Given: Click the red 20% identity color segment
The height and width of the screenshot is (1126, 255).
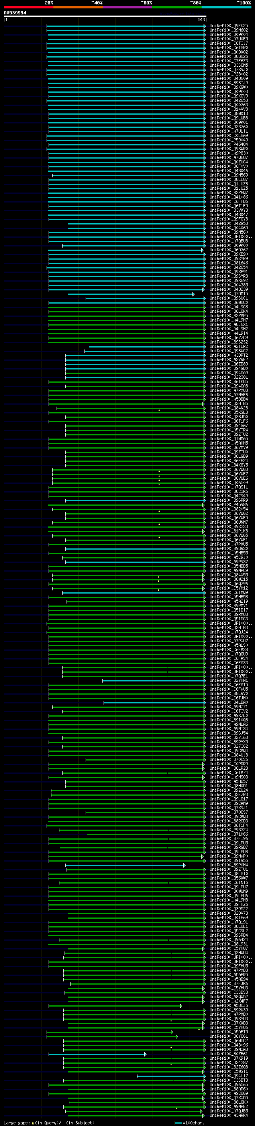Looking at the screenshot, I should tap(28, 7).
